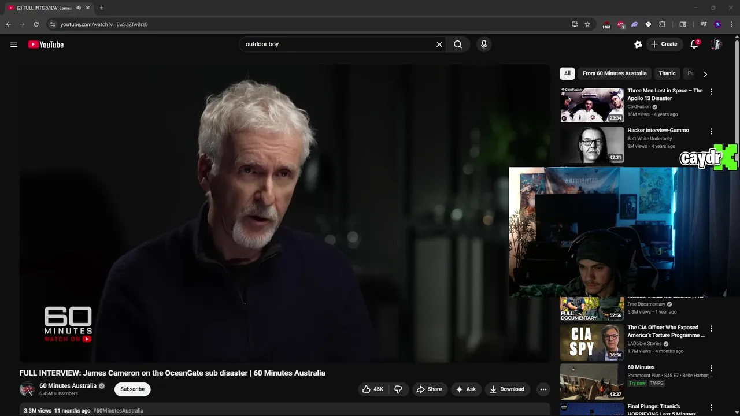
Task: Open options for The CIA Officer video
Action: click(x=711, y=329)
